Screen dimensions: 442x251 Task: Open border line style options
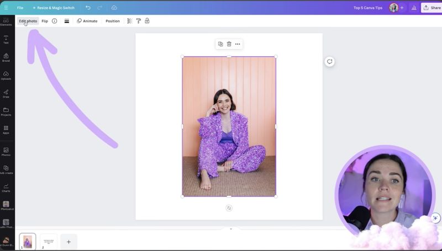(x=67, y=21)
